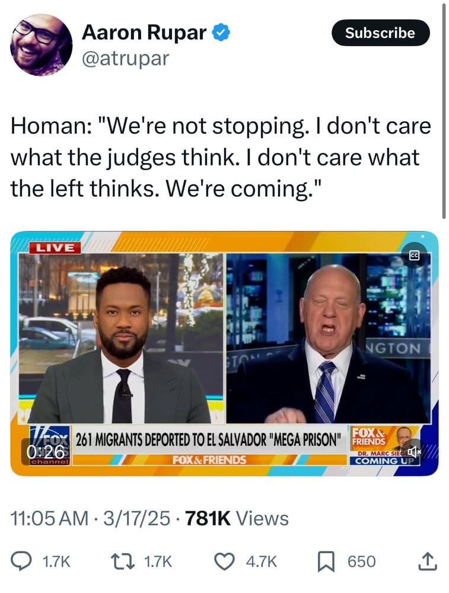The width and height of the screenshot is (449, 593).
Task: Click the 11:05 AM timestamp
Action: click(50, 518)
